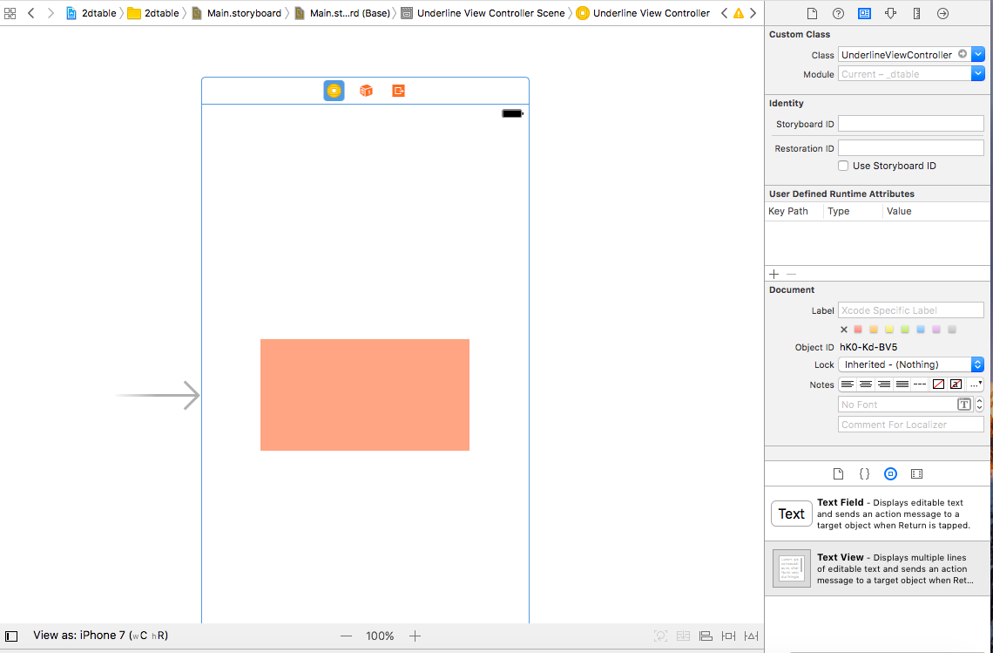Click the Storyboard ID text field

point(910,124)
